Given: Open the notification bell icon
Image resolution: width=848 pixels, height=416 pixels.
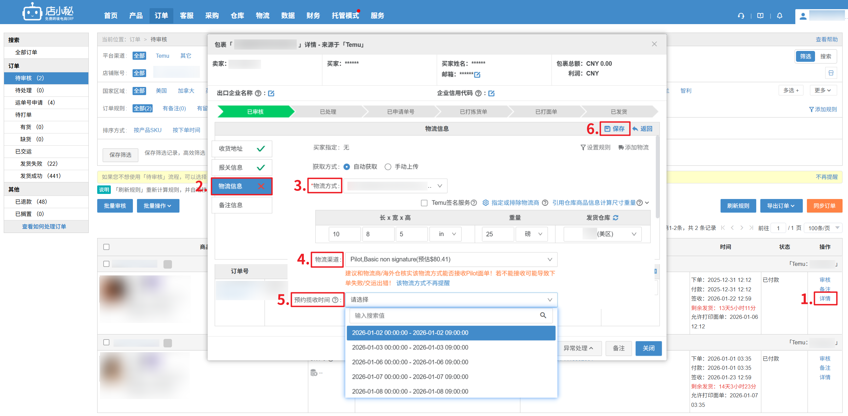Looking at the screenshot, I should (780, 16).
